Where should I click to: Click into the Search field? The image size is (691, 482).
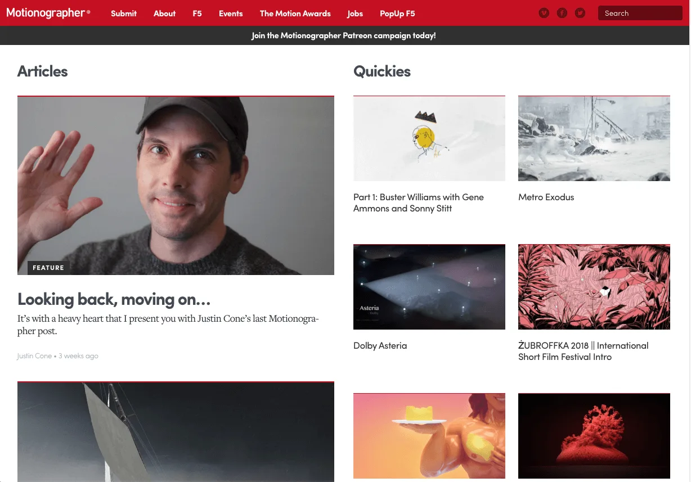640,13
